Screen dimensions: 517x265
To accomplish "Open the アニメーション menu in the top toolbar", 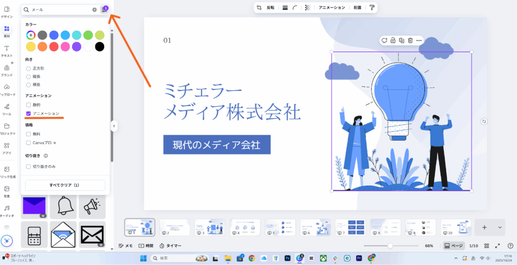I will point(332,8).
